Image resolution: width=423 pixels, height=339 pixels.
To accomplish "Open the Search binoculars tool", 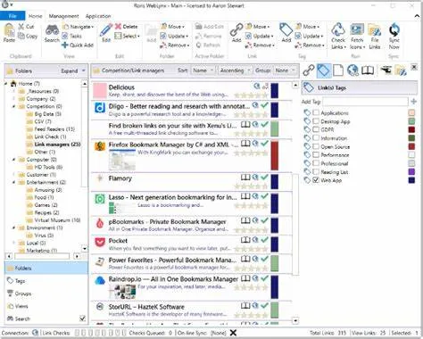I will [52, 30].
